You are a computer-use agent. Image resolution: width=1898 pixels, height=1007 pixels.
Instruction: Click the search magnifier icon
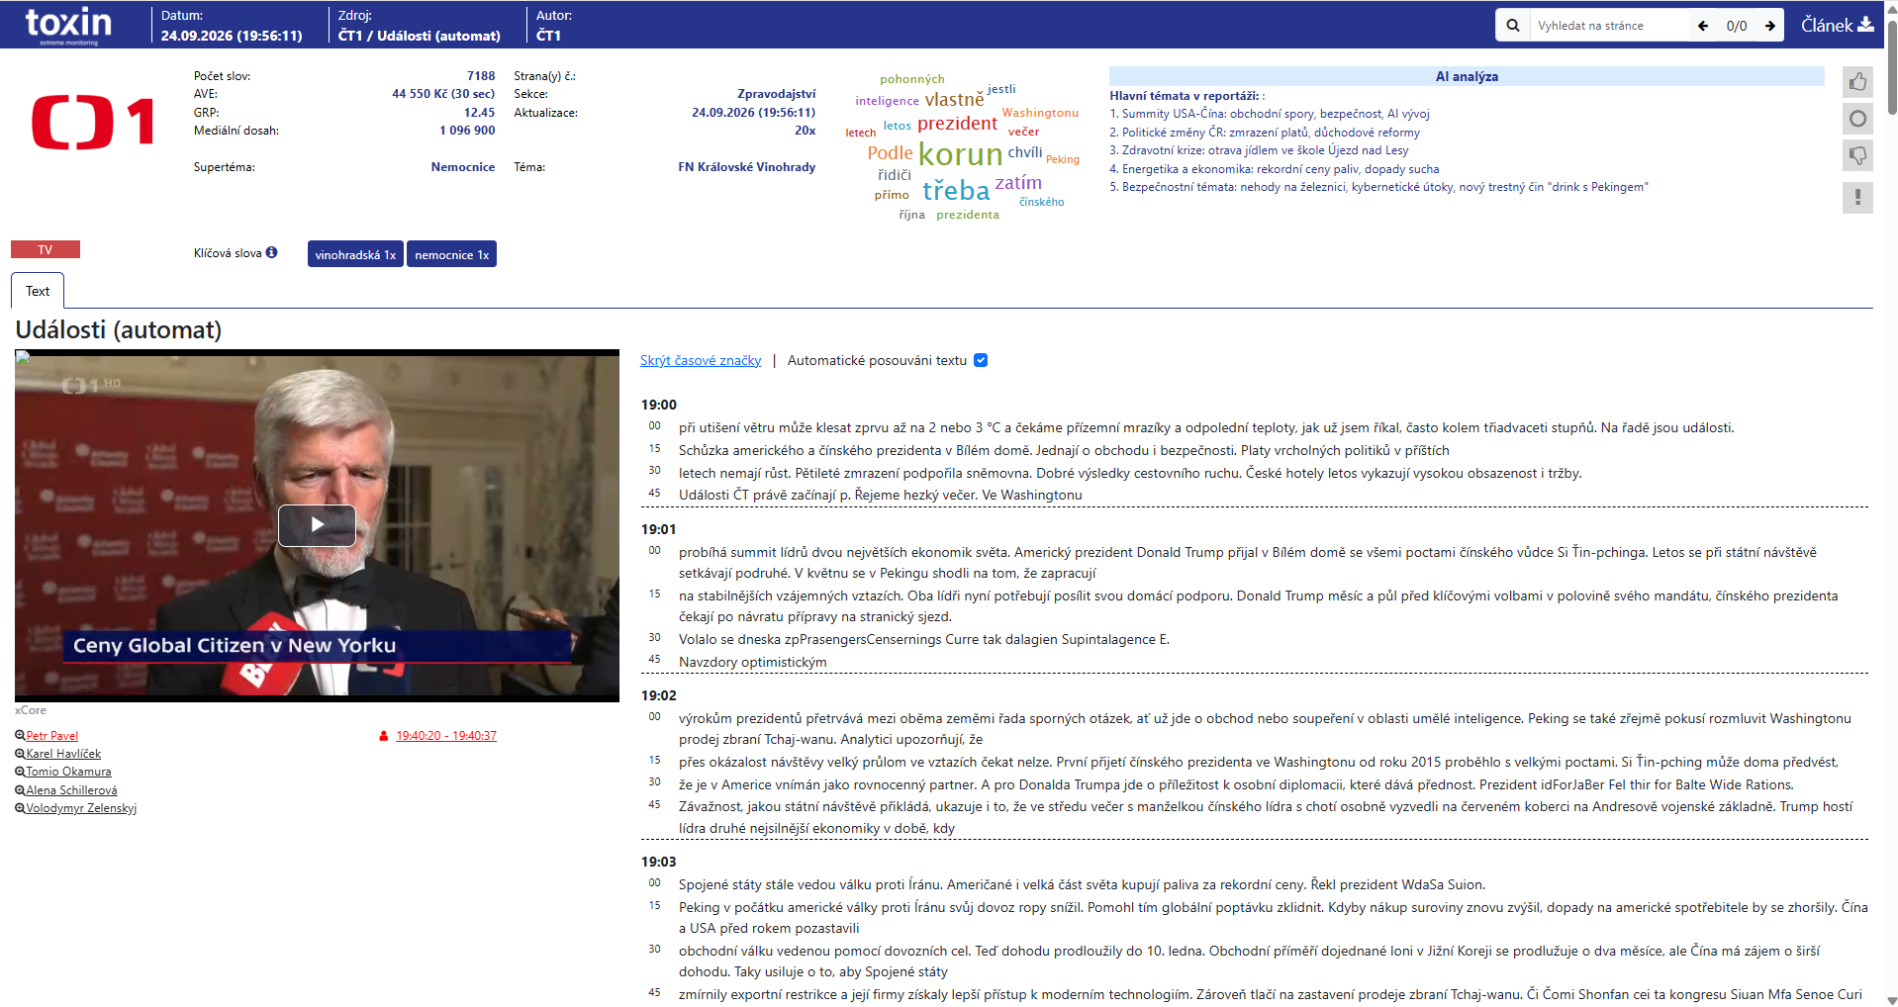click(x=1512, y=26)
